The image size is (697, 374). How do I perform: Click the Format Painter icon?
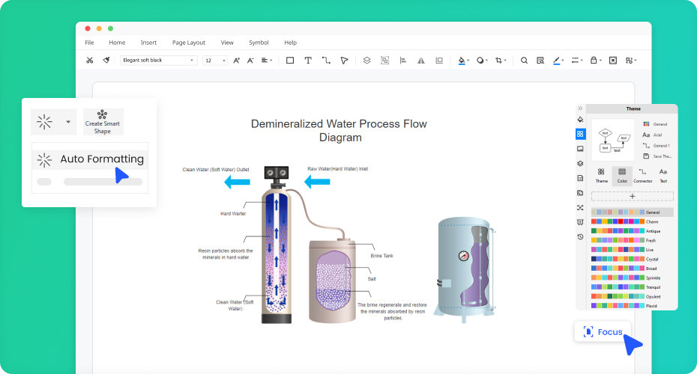(x=107, y=60)
